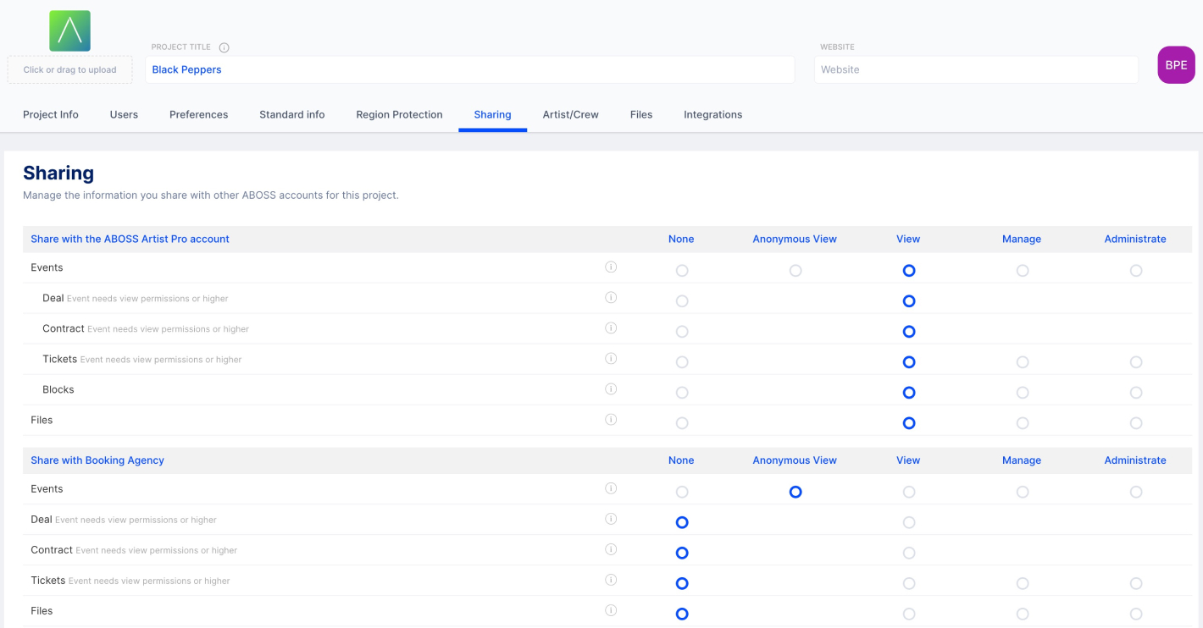Image resolution: width=1203 pixels, height=628 pixels.
Task: Go to the Artist/Crew tab
Action: (x=570, y=115)
